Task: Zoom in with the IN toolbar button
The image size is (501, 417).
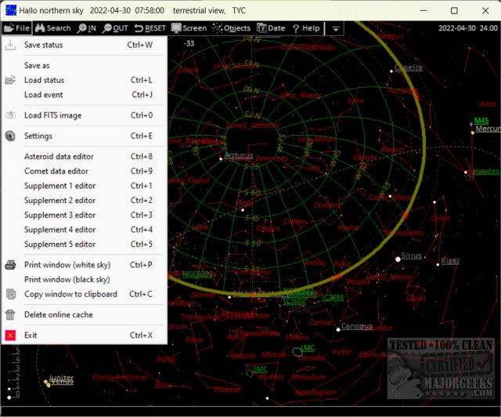Action: 86,28
